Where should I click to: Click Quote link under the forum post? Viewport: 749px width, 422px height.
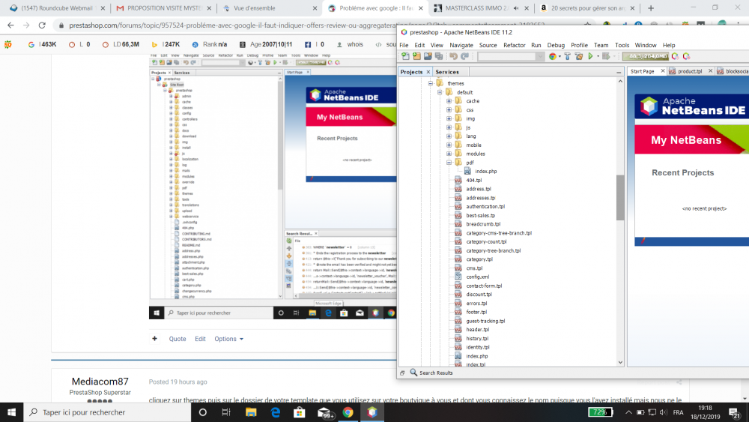[x=178, y=339]
